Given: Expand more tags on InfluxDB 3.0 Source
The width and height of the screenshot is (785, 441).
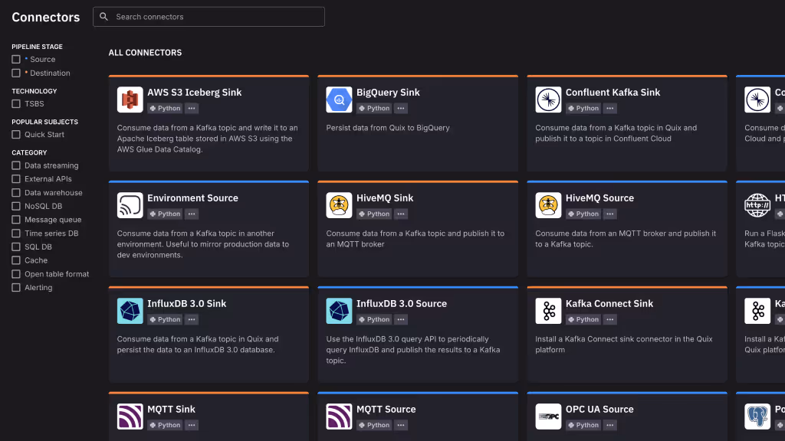Looking at the screenshot, I should click(x=401, y=319).
